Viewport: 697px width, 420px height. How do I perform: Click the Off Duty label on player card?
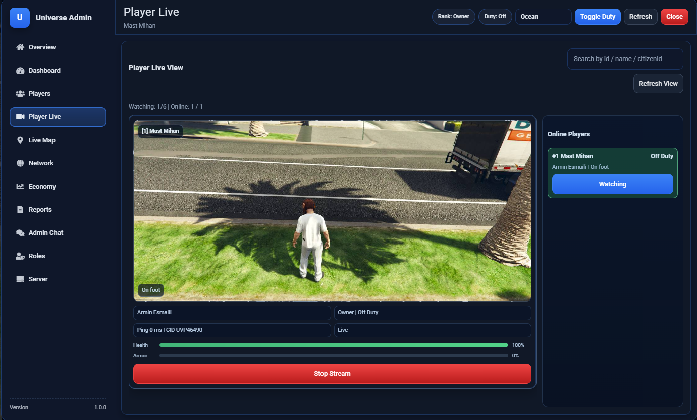(662, 156)
